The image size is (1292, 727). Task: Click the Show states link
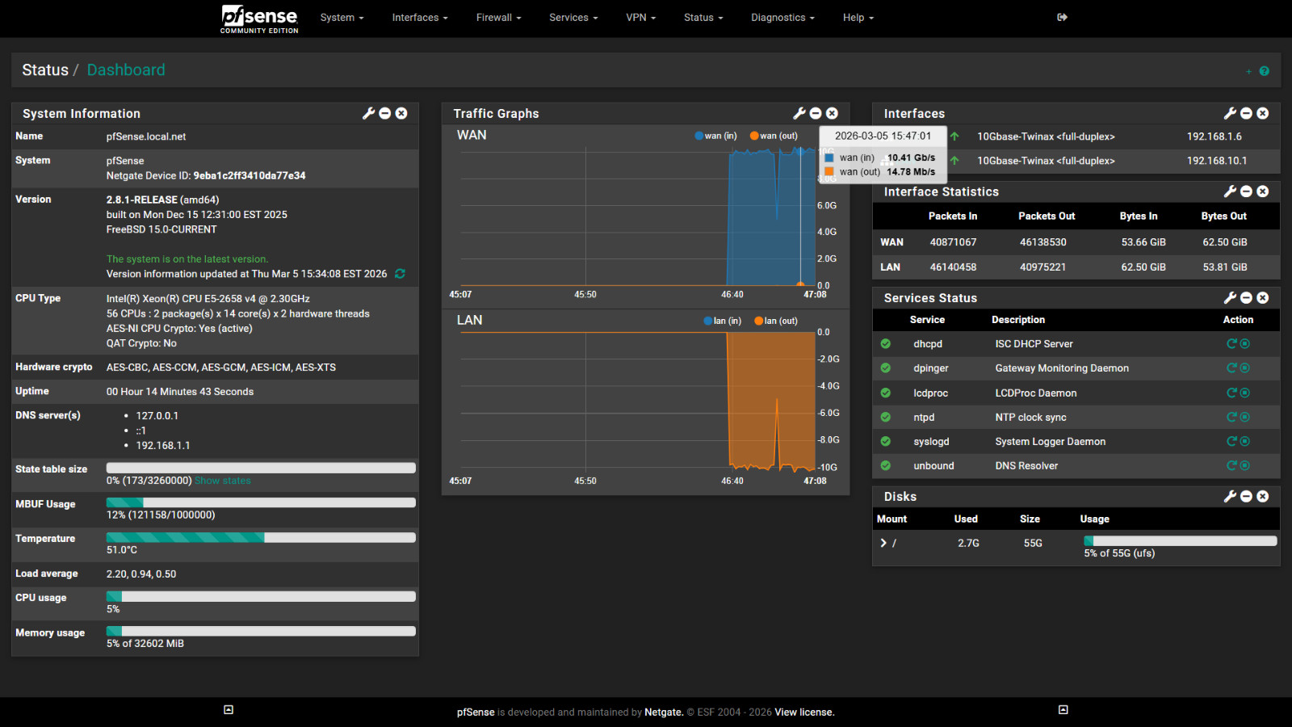pyautogui.click(x=223, y=481)
